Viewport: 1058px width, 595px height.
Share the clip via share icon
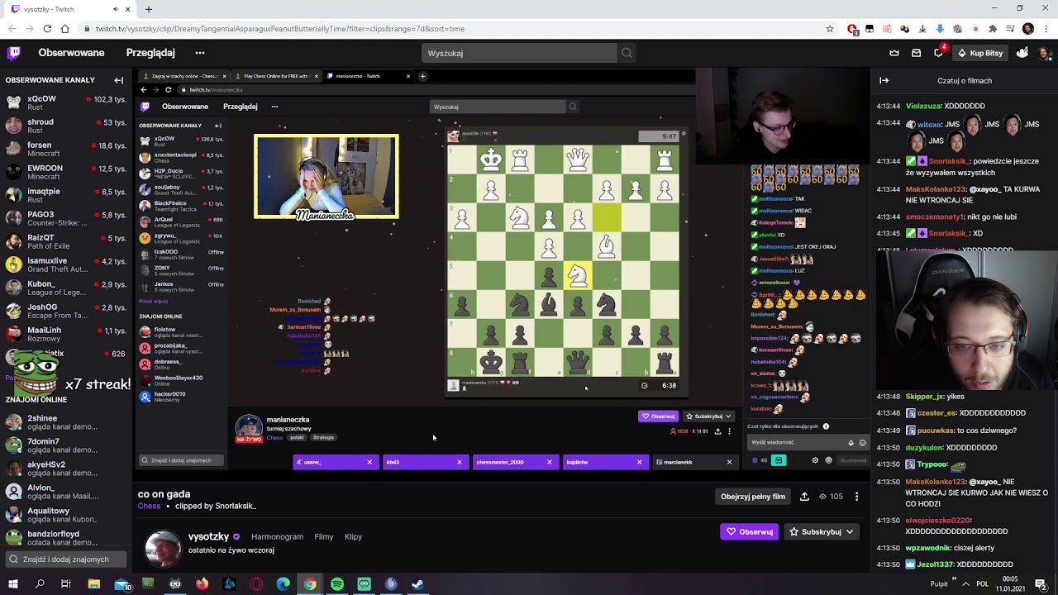point(804,497)
